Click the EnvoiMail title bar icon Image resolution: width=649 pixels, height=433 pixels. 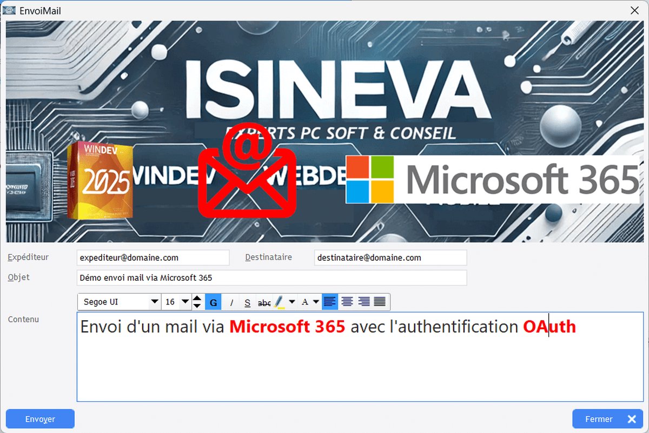coord(9,10)
